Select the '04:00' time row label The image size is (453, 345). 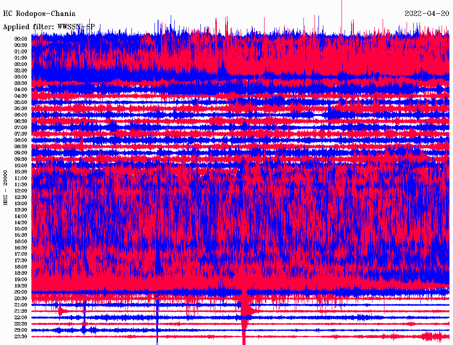pyautogui.click(x=21, y=90)
